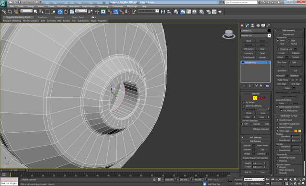Open the Material Editor icon

pyautogui.click(x=202, y=12)
